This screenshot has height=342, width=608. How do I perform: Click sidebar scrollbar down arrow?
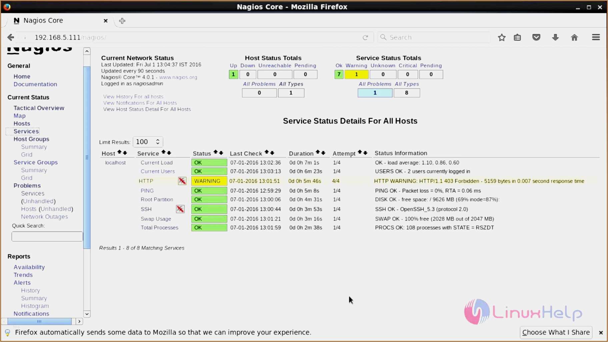click(87, 314)
